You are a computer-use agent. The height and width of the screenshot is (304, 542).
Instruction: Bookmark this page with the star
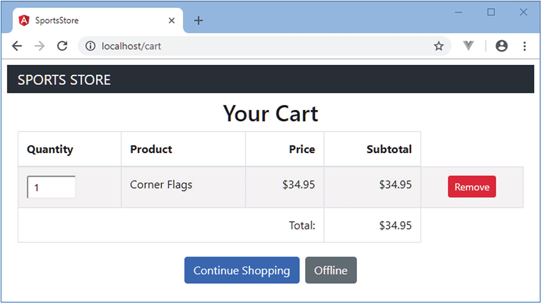(x=439, y=46)
